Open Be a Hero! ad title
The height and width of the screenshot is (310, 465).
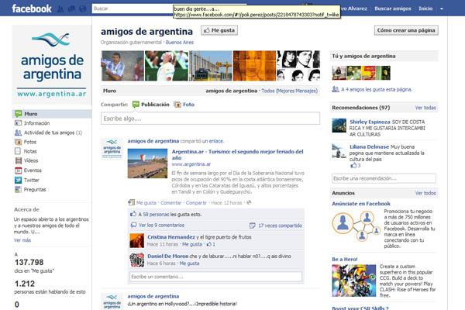345,260
